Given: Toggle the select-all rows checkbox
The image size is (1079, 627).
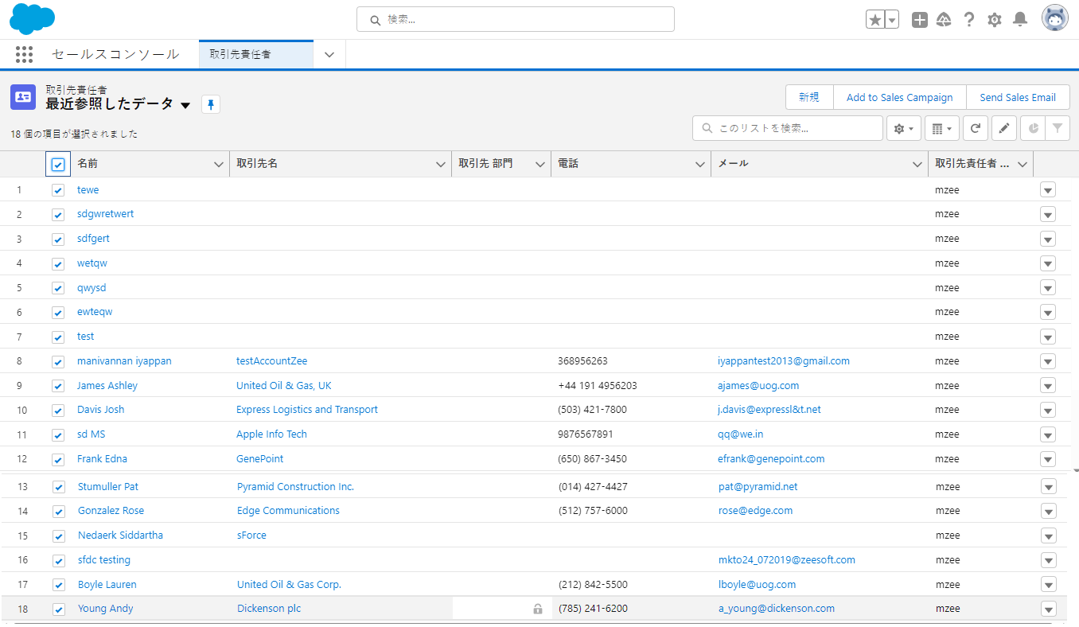Looking at the screenshot, I should pyautogui.click(x=58, y=164).
